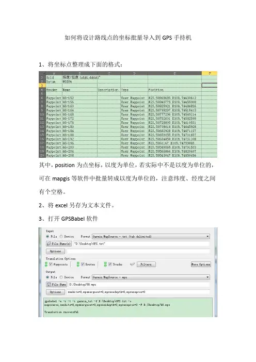Select row 20 header in the spreadsheet

click(42, 155)
